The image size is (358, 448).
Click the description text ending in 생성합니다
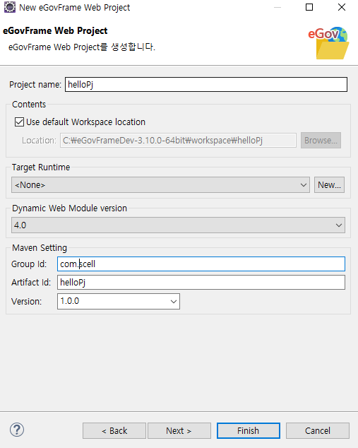point(82,47)
